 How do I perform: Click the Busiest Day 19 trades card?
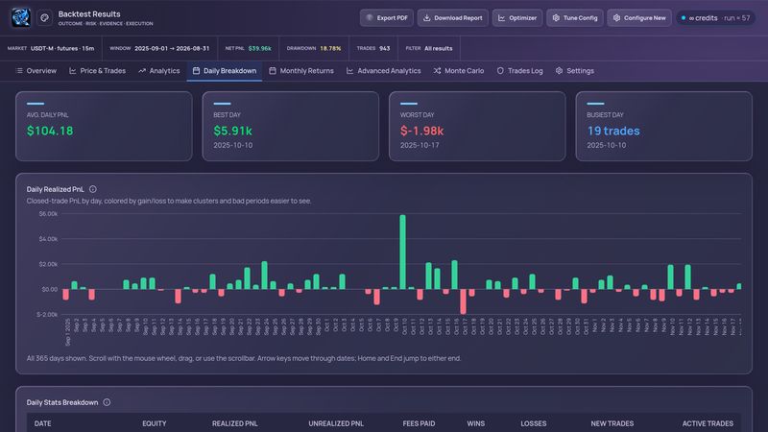663,126
